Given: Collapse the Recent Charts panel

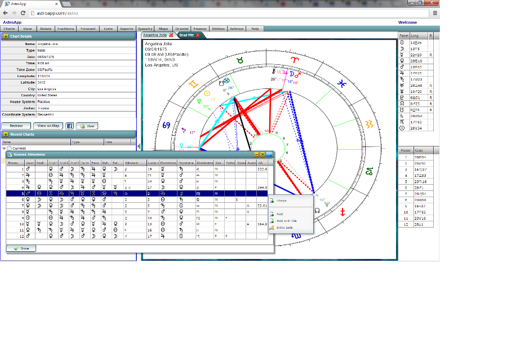Looking at the screenshot, I should point(5,134).
